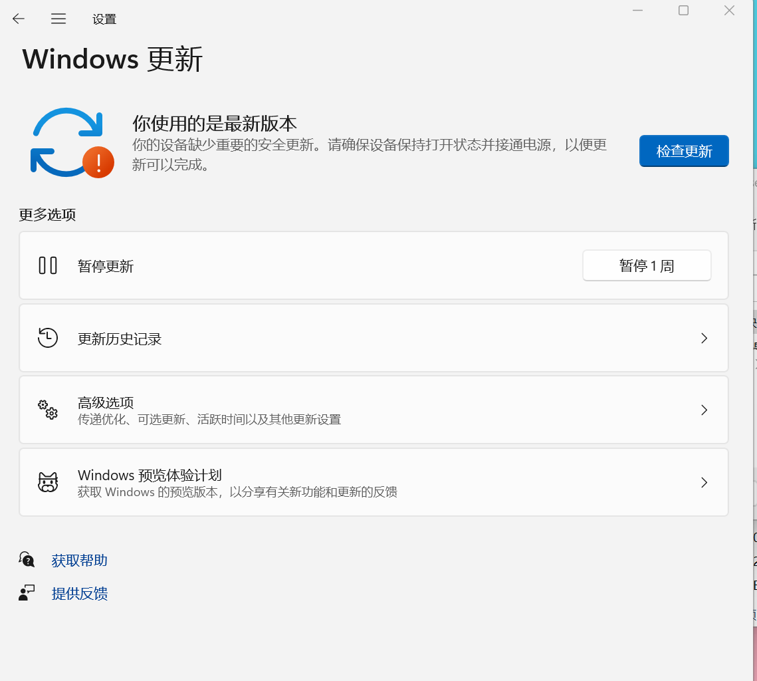
Task: Open the 更新历史记录 row label
Action: click(x=120, y=339)
